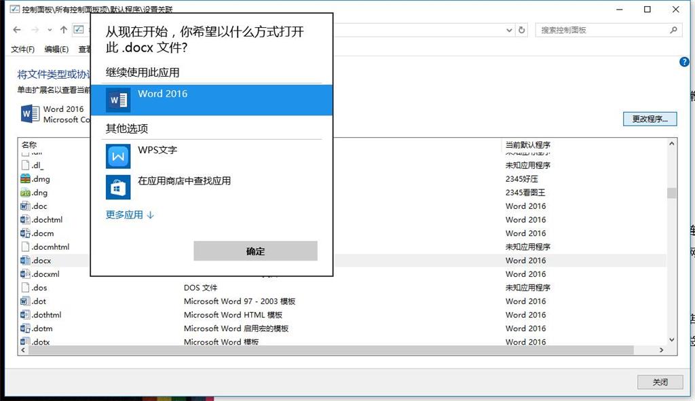The width and height of the screenshot is (695, 401).
Task: Click 2345好压 in the default program column
Action: 522,179
